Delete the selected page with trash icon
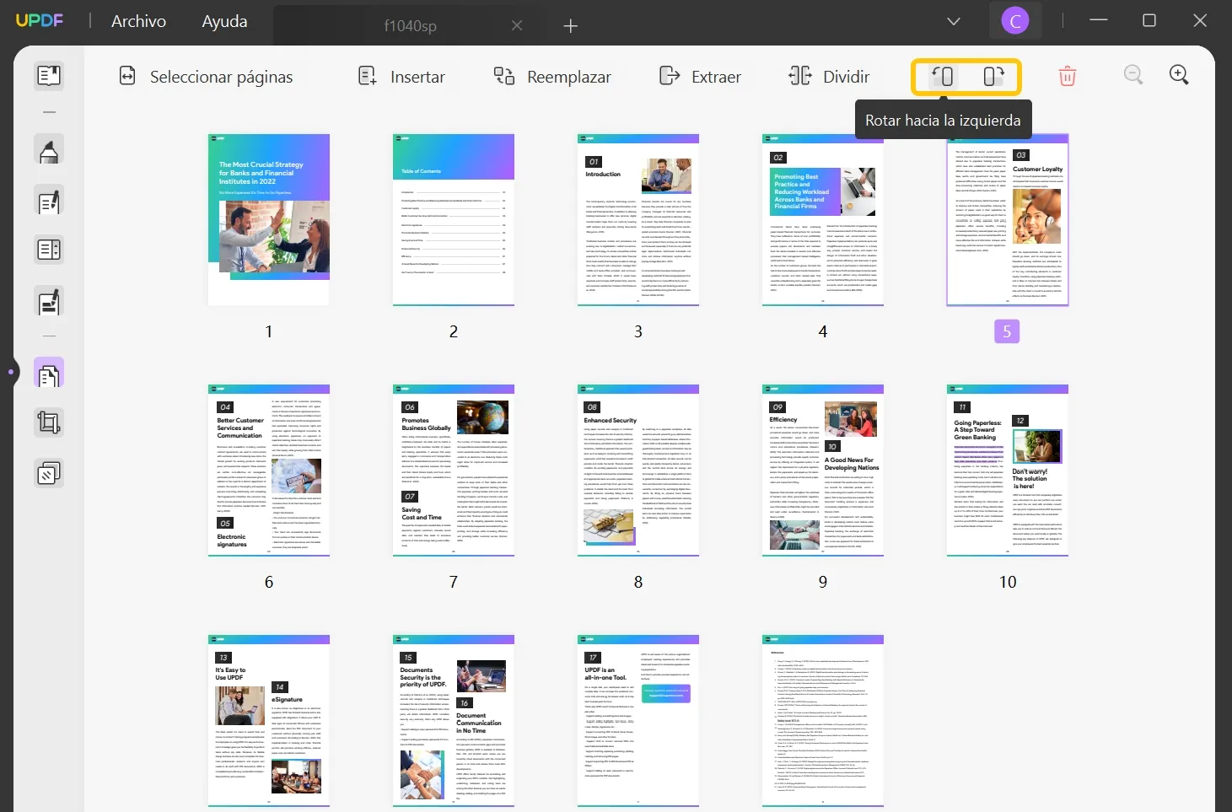This screenshot has height=812, width=1232. click(1067, 76)
